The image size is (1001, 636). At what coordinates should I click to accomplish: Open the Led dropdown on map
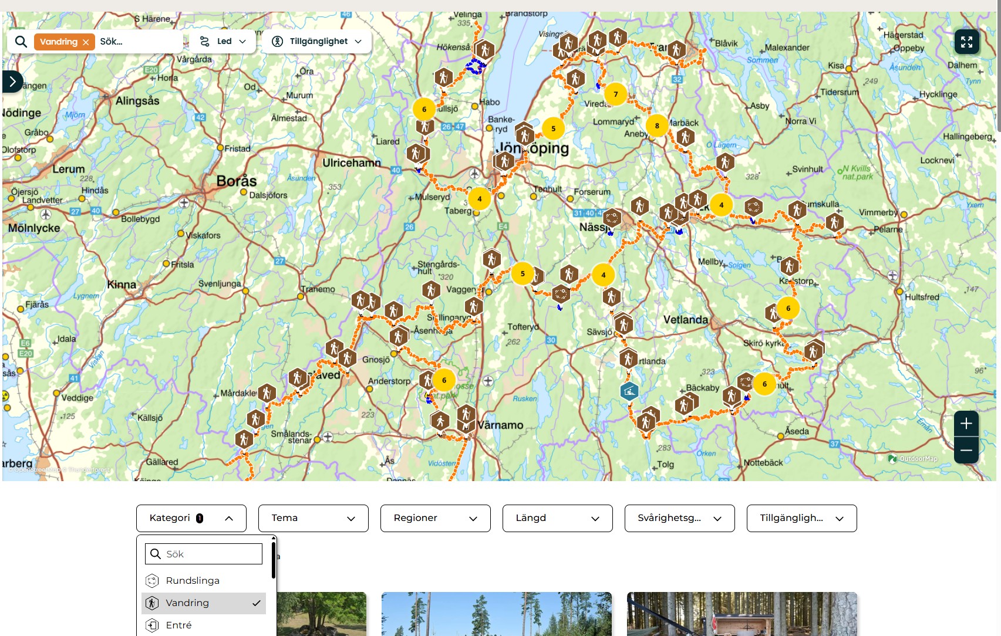click(x=223, y=42)
